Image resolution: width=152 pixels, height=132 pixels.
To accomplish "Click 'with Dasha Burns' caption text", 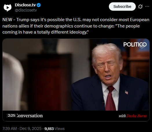I will [133, 116].
